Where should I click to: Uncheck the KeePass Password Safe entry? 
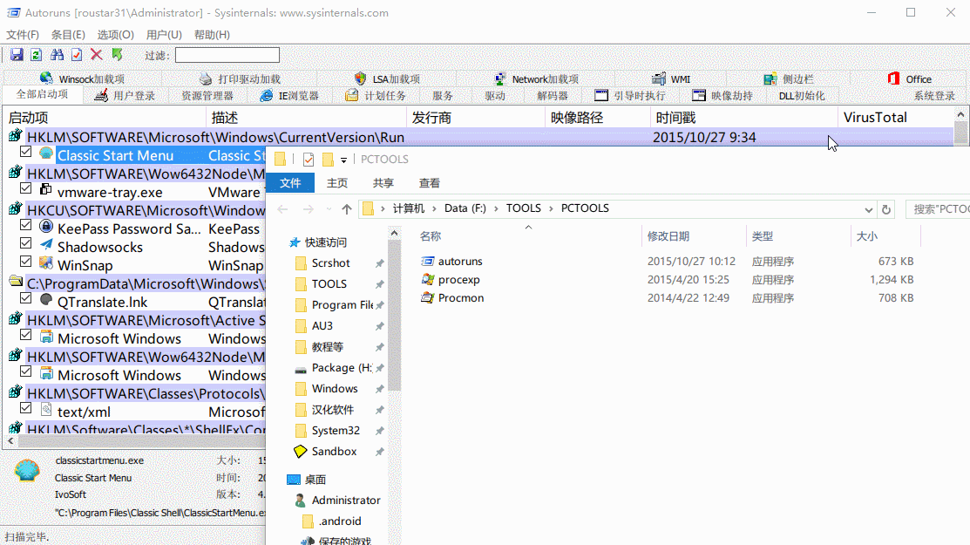click(25, 225)
